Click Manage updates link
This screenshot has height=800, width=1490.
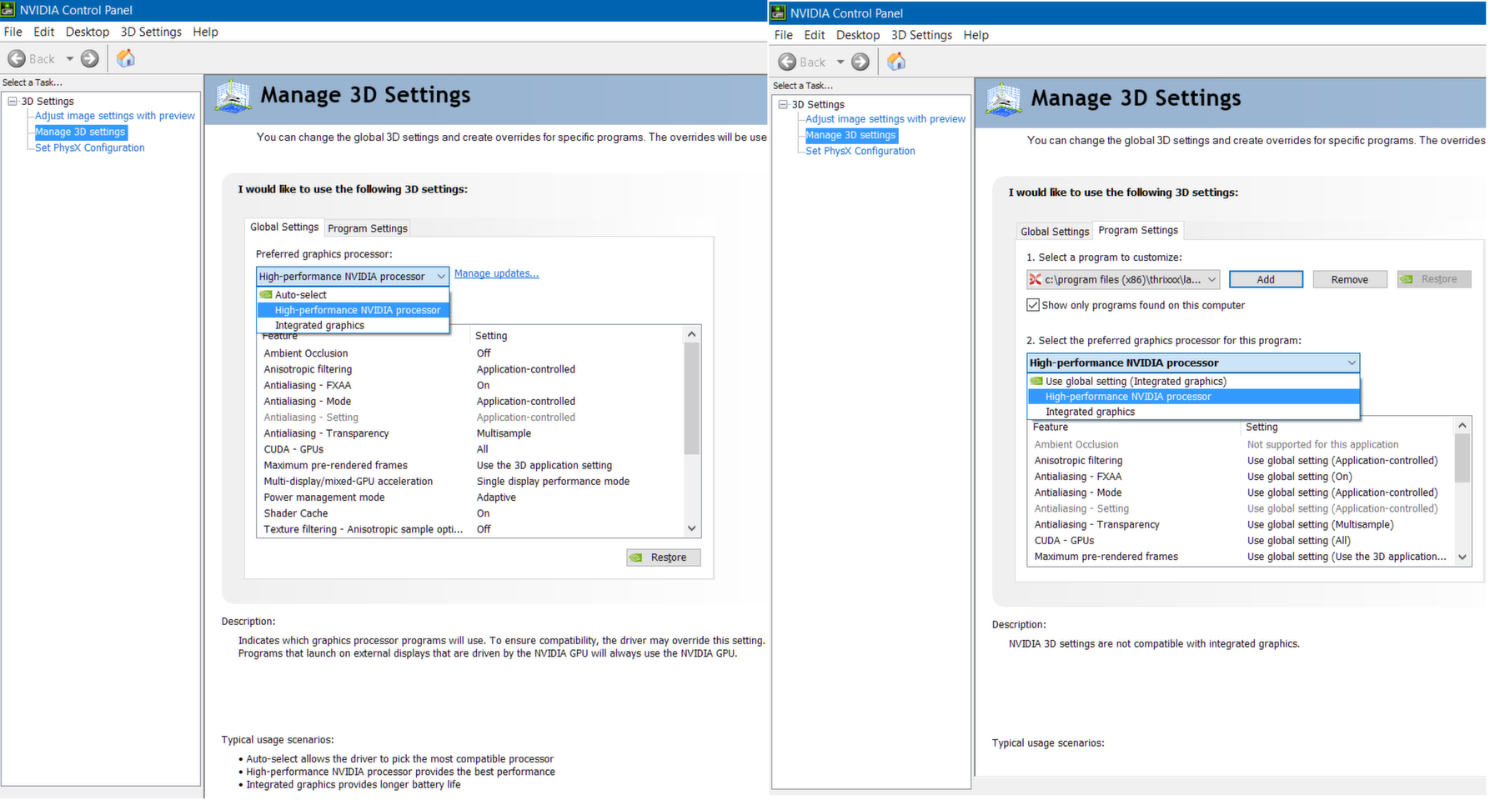click(x=496, y=273)
